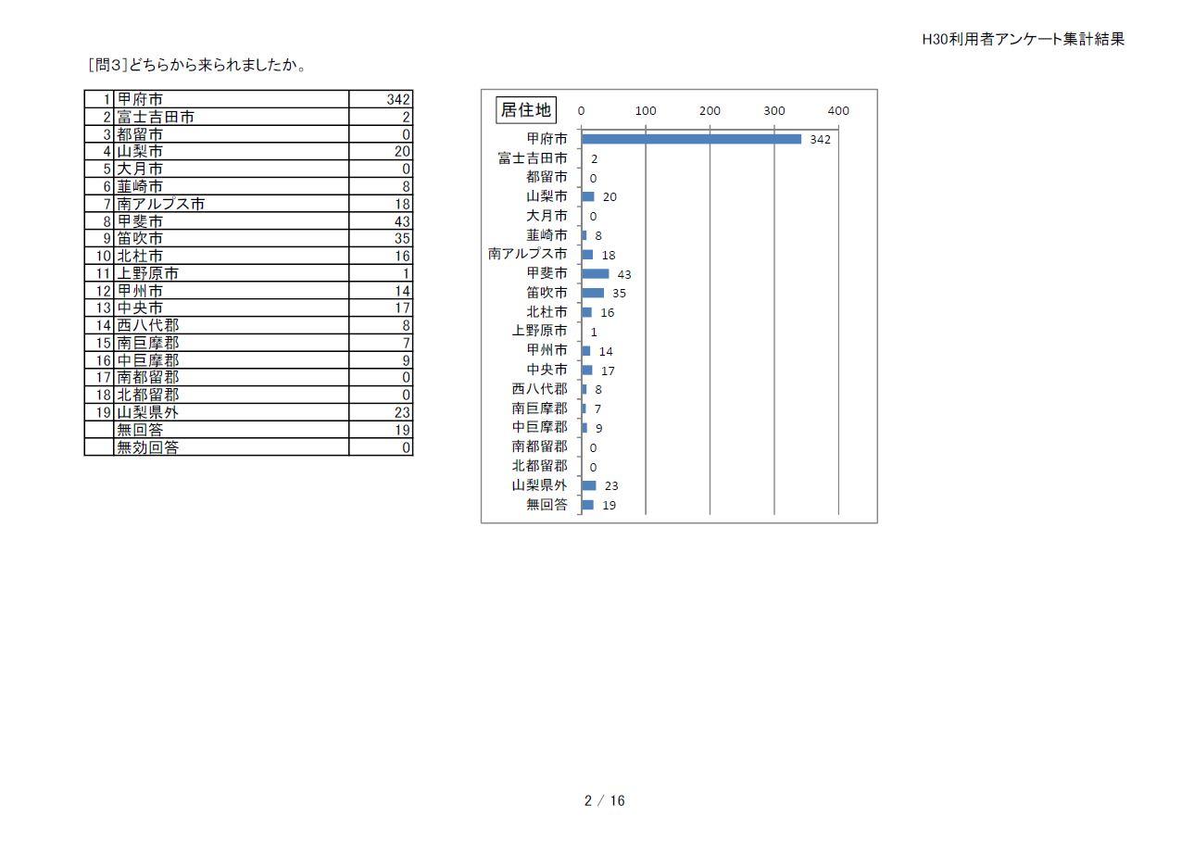Image resolution: width=1194 pixels, height=842 pixels.
Task: Select the chart axis label 100
Action: pyautogui.click(x=646, y=110)
